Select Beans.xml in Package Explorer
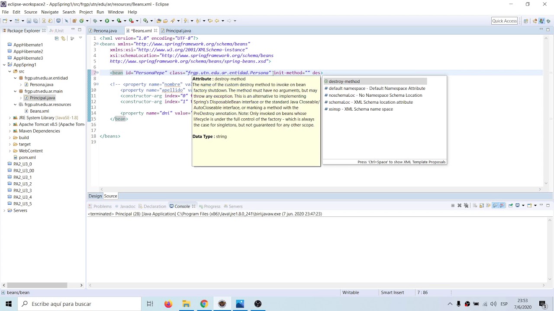This screenshot has width=554, height=311. click(39, 111)
